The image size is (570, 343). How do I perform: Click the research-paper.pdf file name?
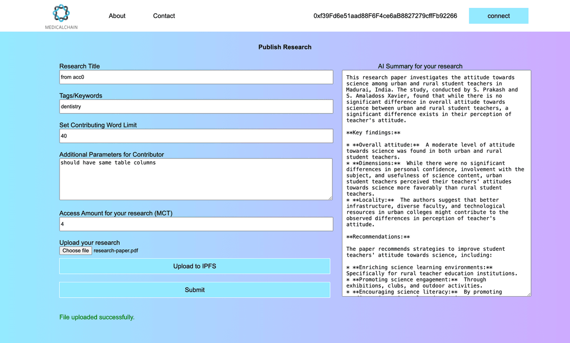point(116,251)
